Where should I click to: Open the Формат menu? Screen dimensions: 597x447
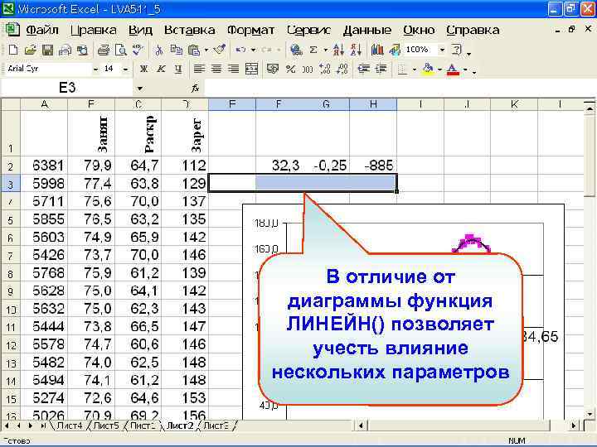250,30
